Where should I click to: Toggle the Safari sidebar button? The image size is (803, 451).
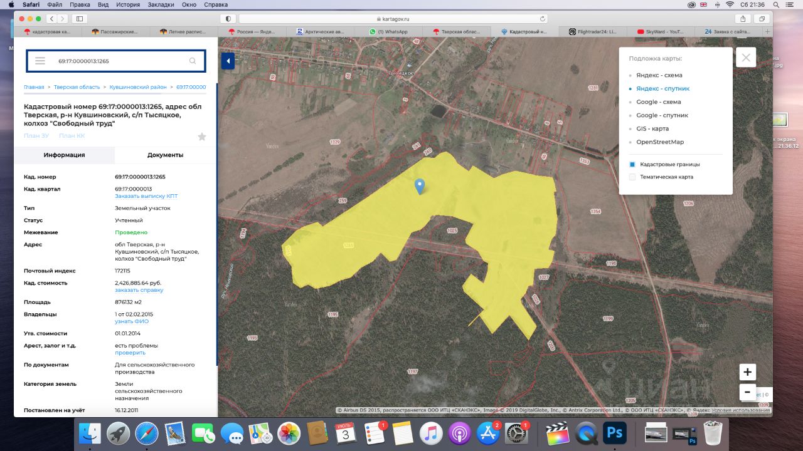pyautogui.click(x=80, y=19)
